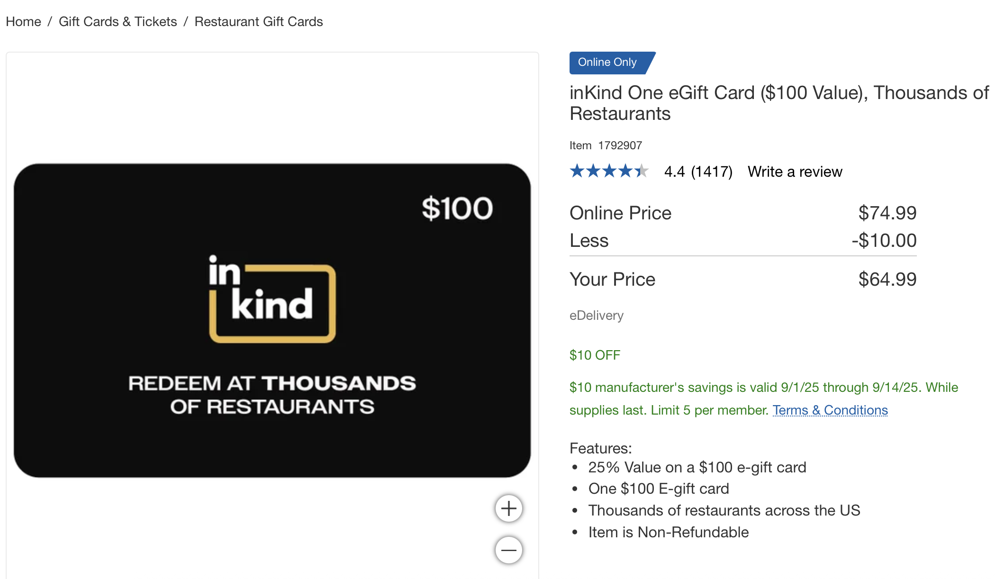Screen dimensions: 996x579
Task: Open the Terms & Conditions link
Action: (x=830, y=410)
